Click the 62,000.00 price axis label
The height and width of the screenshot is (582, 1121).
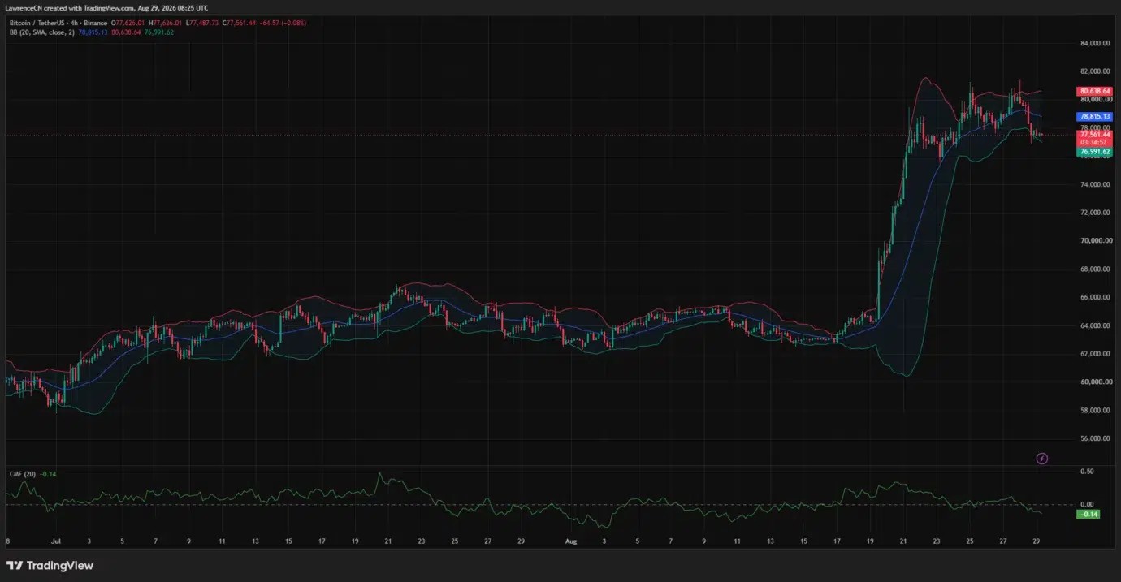(1095, 354)
